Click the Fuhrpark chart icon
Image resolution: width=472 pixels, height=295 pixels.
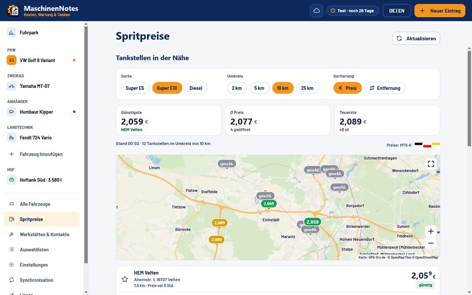point(11,32)
